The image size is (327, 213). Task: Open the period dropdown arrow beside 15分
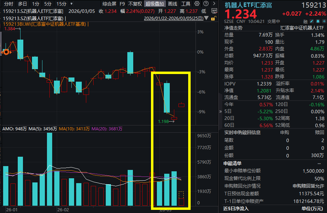tap(71, 3)
